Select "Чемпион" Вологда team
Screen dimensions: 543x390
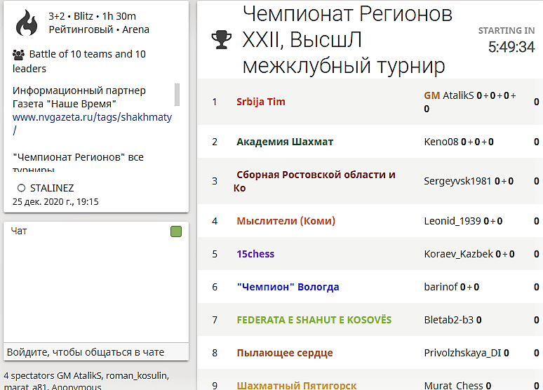click(288, 287)
